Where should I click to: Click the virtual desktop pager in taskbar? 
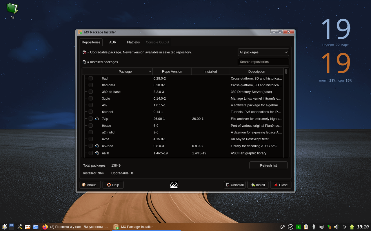pyautogui.click(x=12, y=227)
